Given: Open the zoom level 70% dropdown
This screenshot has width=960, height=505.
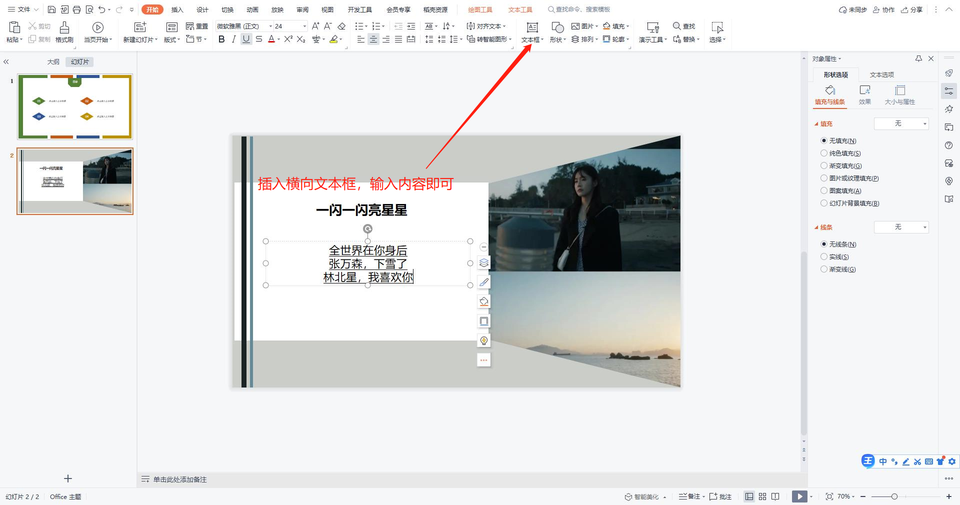Looking at the screenshot, I should pos(846,496).
